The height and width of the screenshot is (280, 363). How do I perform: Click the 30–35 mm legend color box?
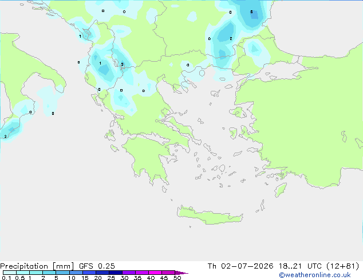pyautogui.click(x=129, y=273)
